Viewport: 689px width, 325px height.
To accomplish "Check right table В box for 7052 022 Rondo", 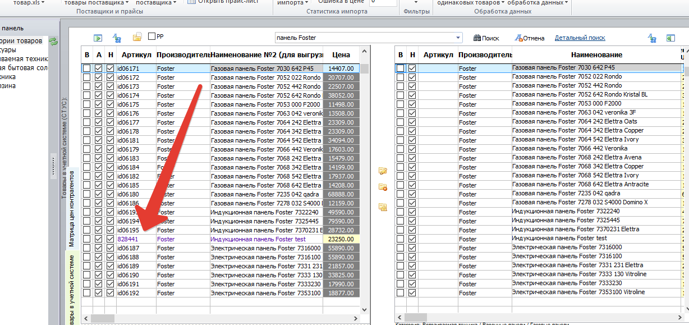I will 401,77.
